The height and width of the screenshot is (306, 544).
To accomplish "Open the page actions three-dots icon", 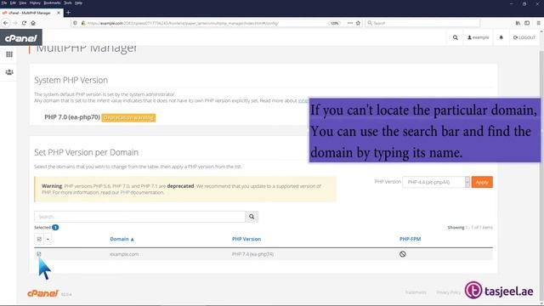I will (349, 23).
